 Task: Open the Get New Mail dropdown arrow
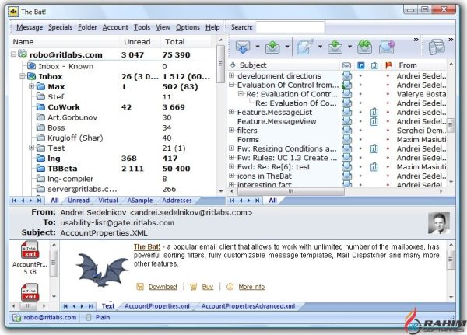[258, 47]
